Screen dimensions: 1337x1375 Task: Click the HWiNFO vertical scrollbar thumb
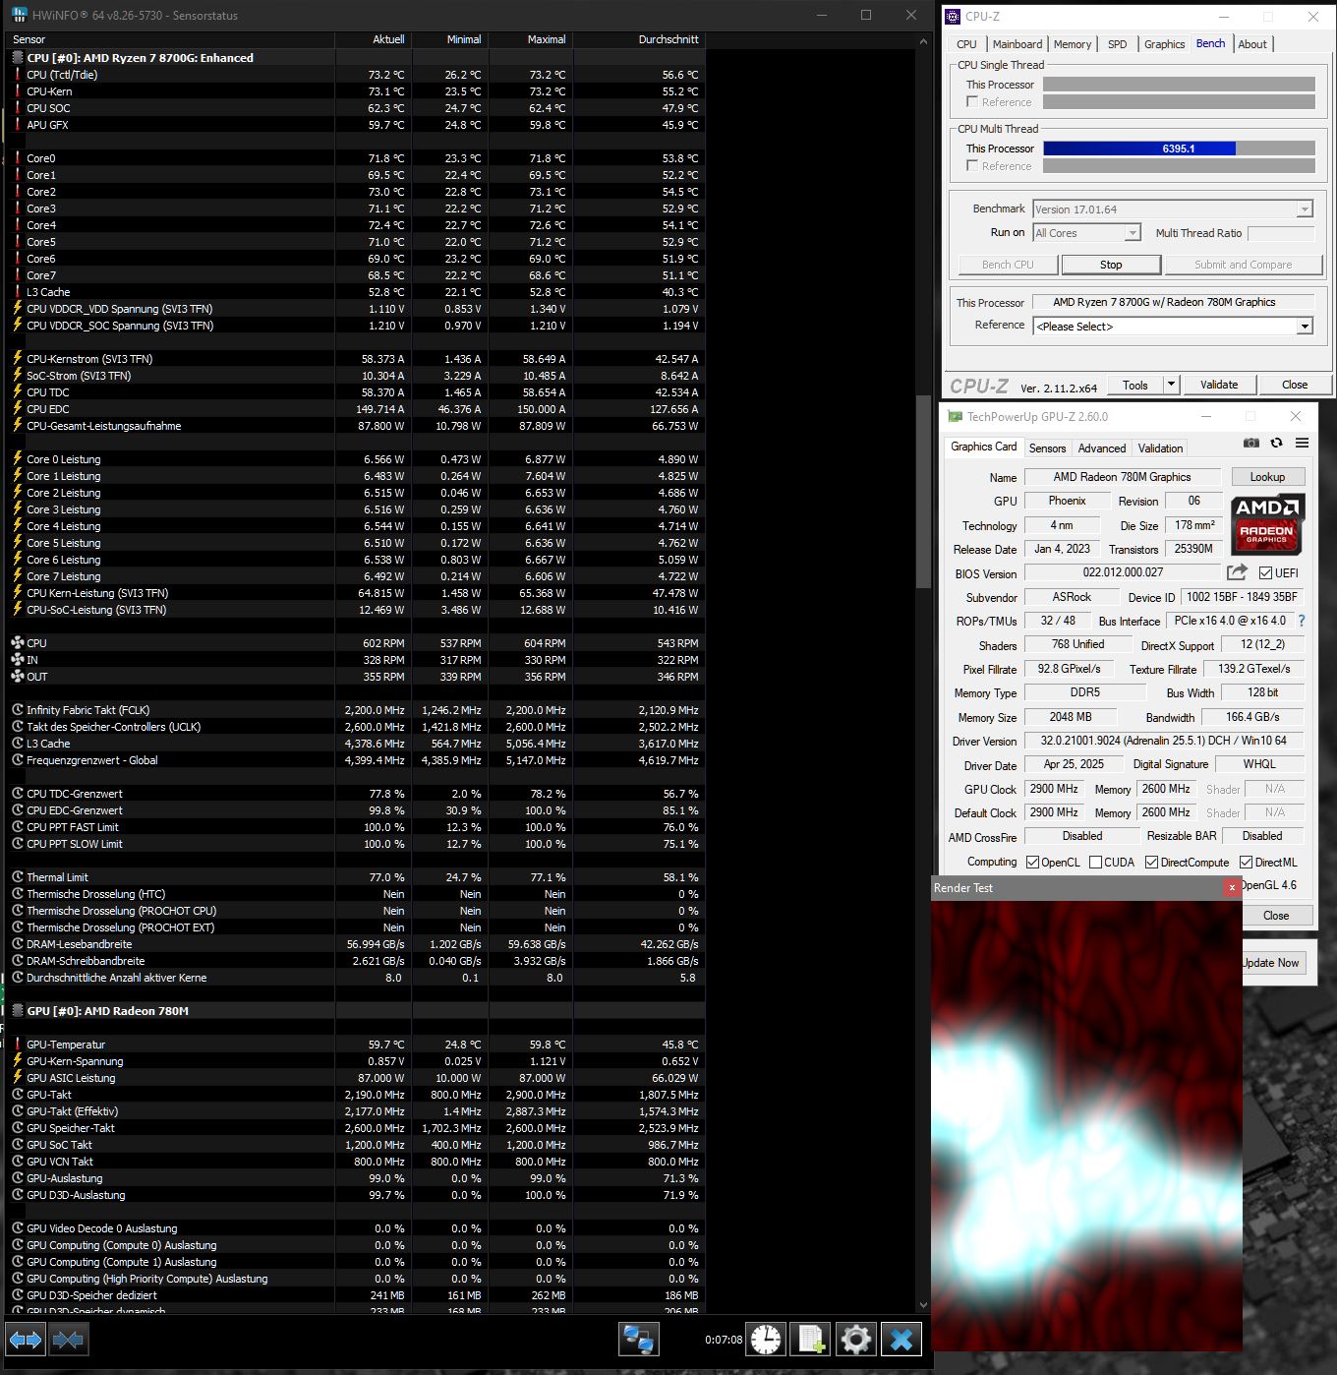[923, 492]
